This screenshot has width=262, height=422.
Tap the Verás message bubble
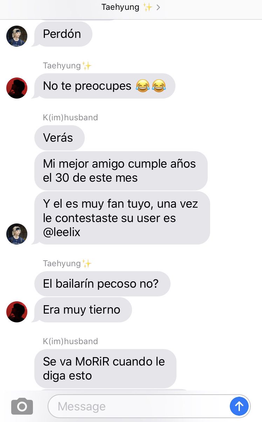click(x=60, y=138)
